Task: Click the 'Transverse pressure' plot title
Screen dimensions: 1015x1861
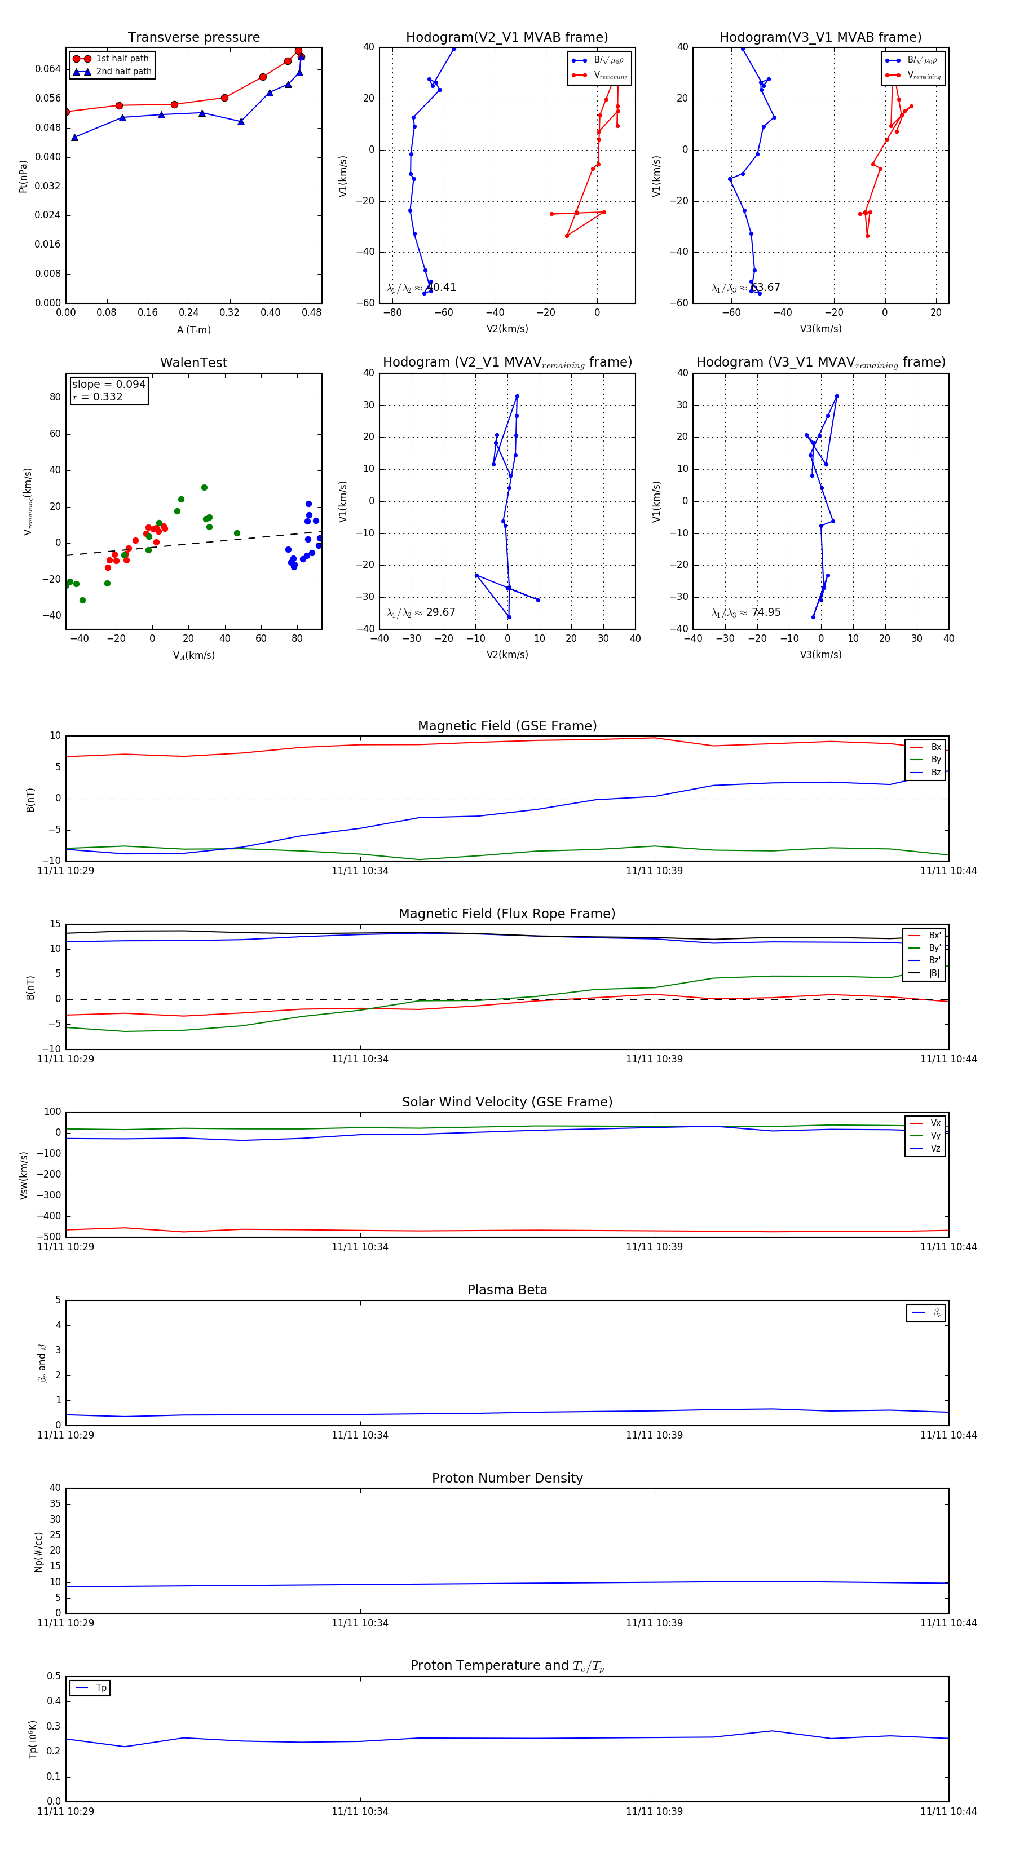Action: 193,38
